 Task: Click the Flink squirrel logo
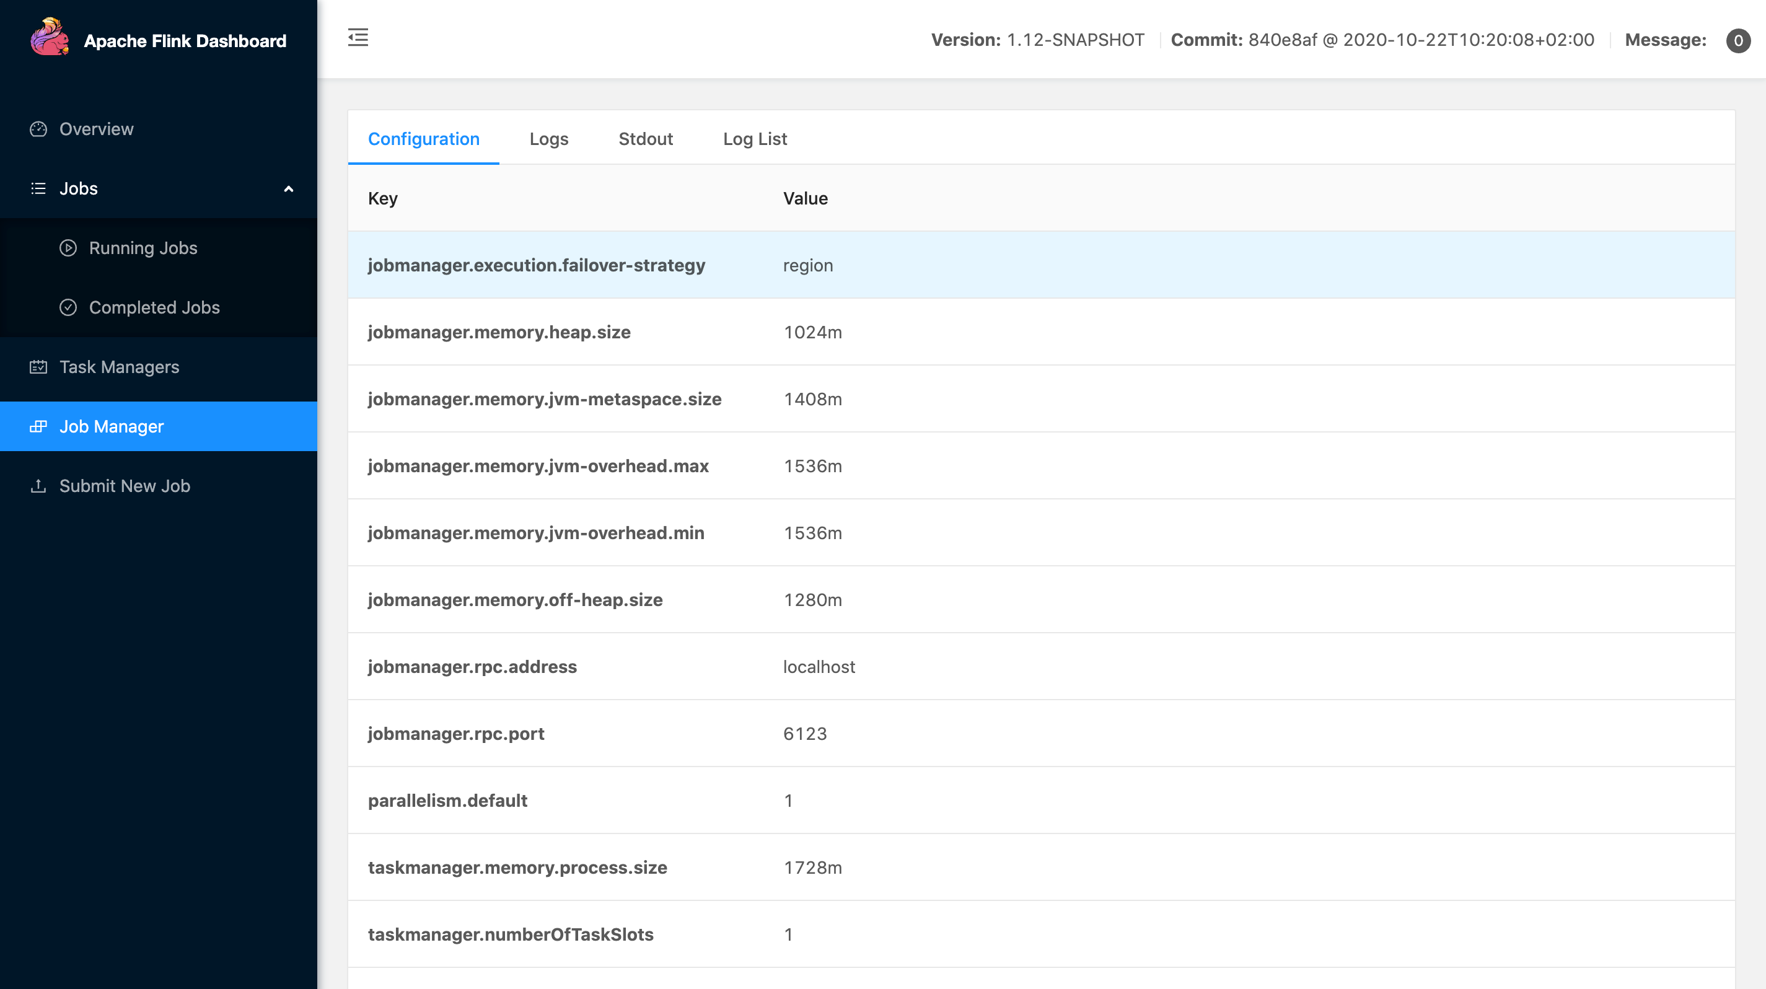pyautogui.click(x=50, y=38)
